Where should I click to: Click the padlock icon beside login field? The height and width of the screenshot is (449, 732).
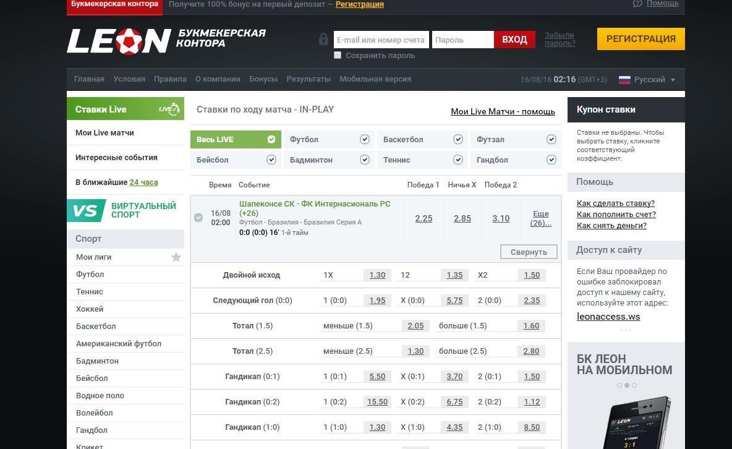pos(323,39)
